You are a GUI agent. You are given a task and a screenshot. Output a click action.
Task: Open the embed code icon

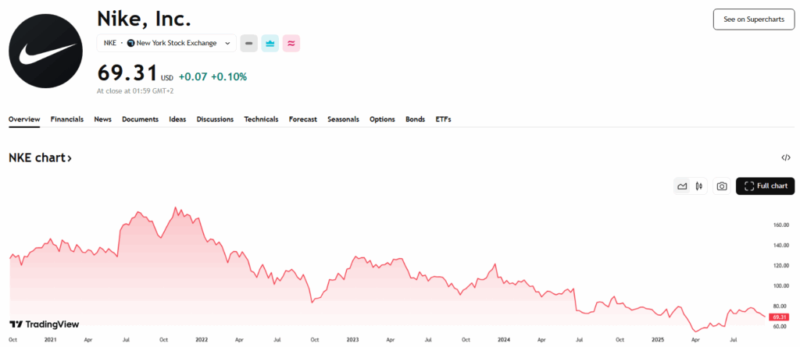(786, 158)
